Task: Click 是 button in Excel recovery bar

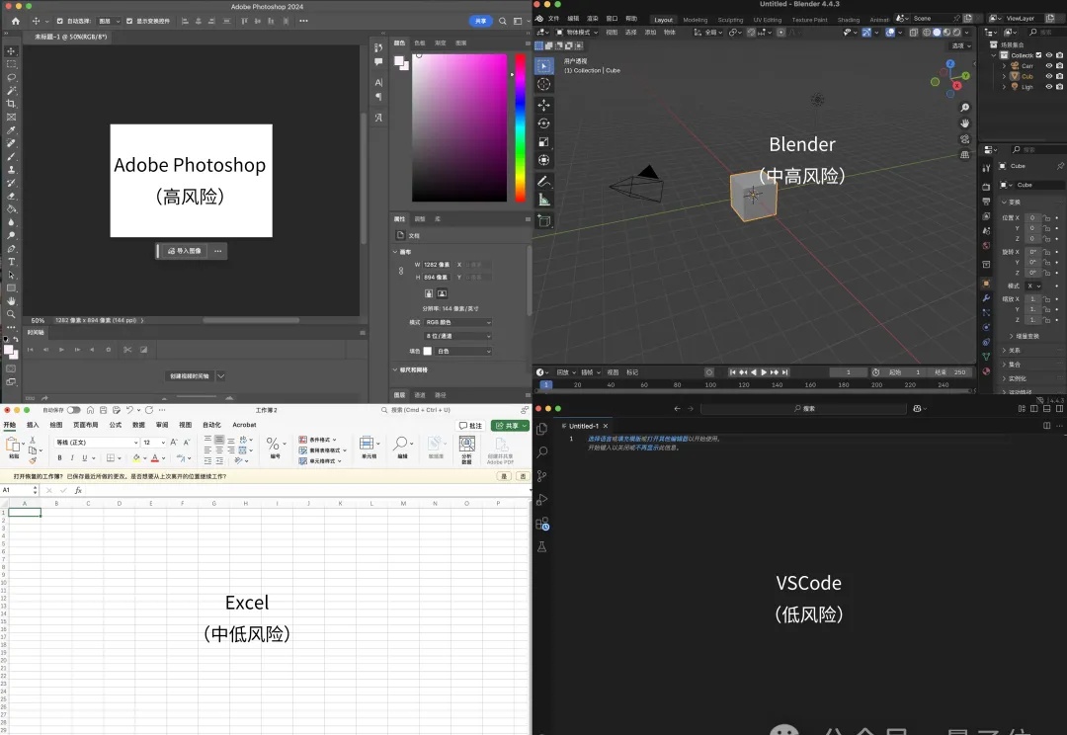Action: click(504, 476)
